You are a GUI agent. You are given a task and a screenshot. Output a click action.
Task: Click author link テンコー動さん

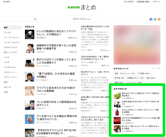click(87, 50)
